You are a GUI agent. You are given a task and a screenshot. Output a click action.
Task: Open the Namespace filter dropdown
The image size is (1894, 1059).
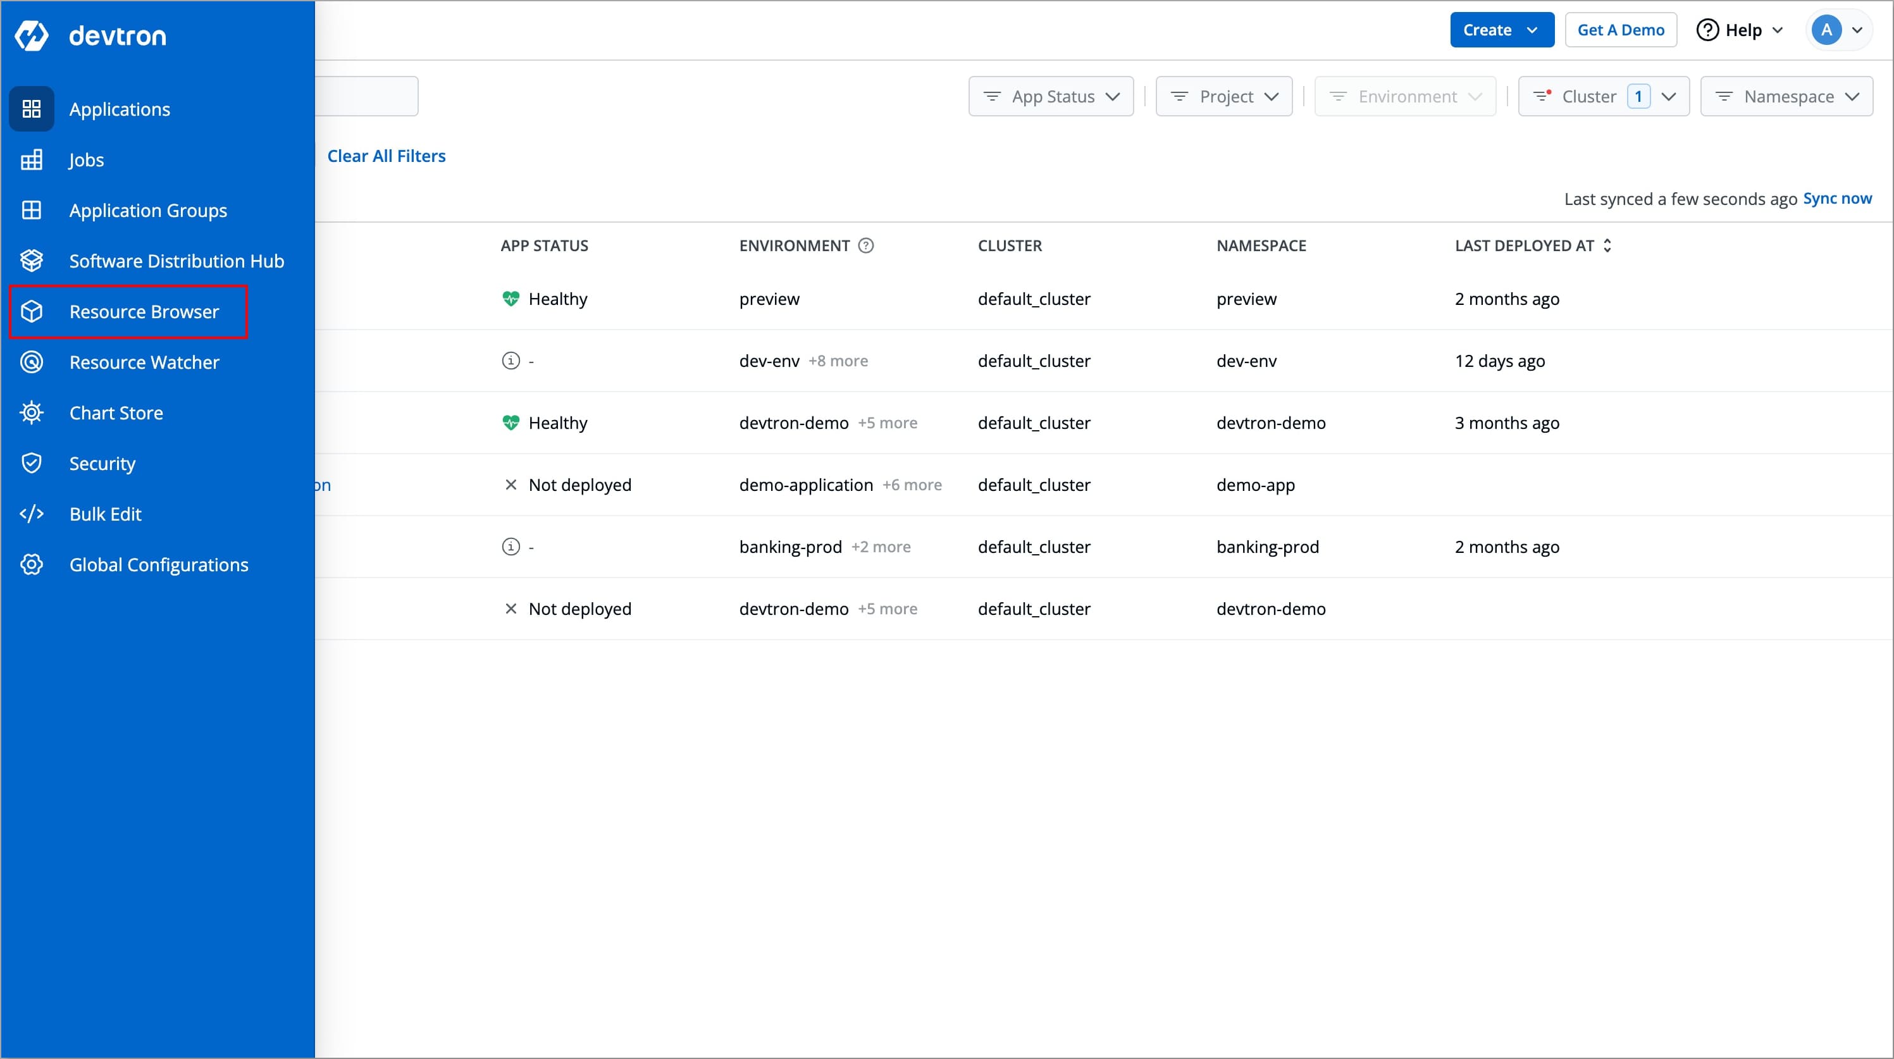1786,96
